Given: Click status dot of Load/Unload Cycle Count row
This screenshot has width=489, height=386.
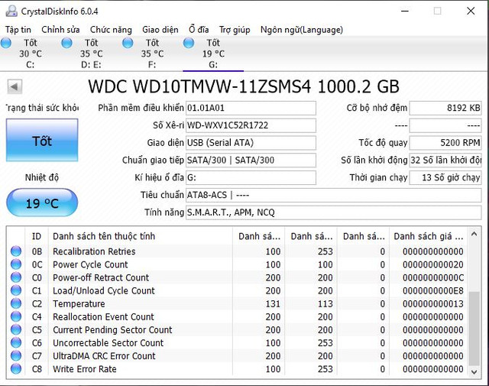Looking at the screenshot, I should click(x=16, y=290).
